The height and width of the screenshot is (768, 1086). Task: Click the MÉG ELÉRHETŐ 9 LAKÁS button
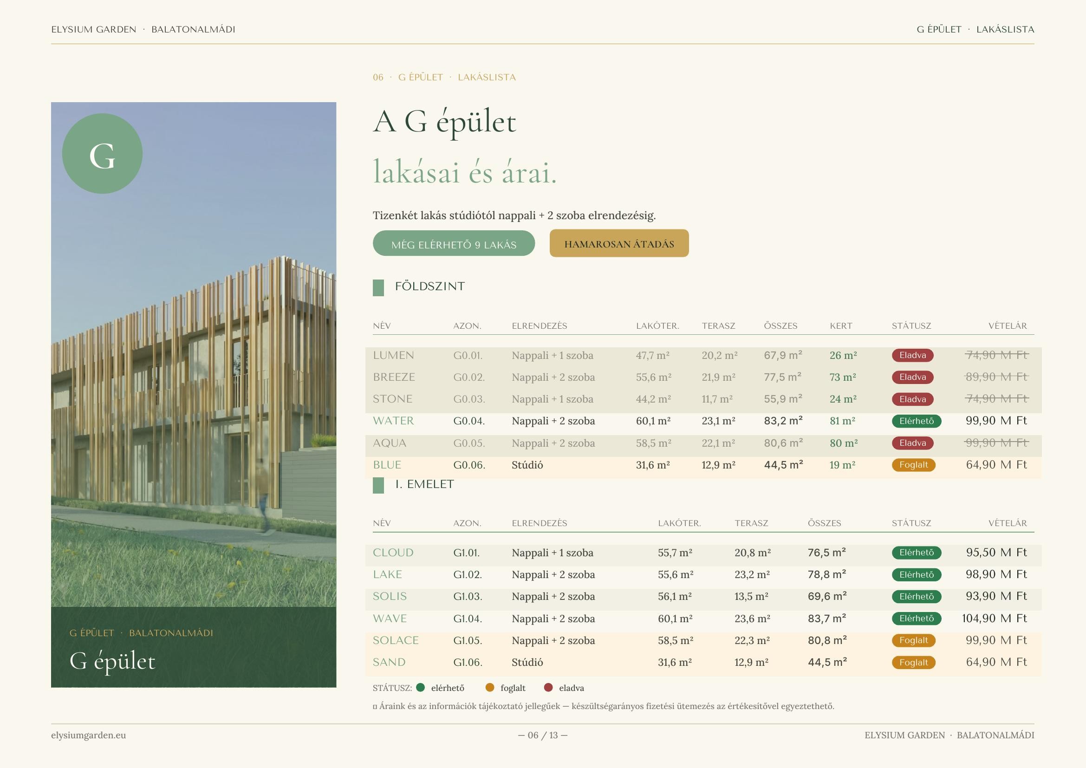(454, 244)
